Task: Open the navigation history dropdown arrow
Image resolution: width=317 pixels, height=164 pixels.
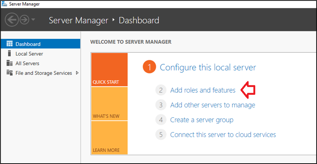Action: pyautogui.click(x=33, y=20)
